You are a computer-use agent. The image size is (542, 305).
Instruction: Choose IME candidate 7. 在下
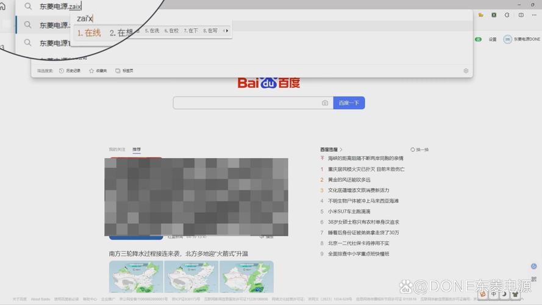[x=191, y=30]
